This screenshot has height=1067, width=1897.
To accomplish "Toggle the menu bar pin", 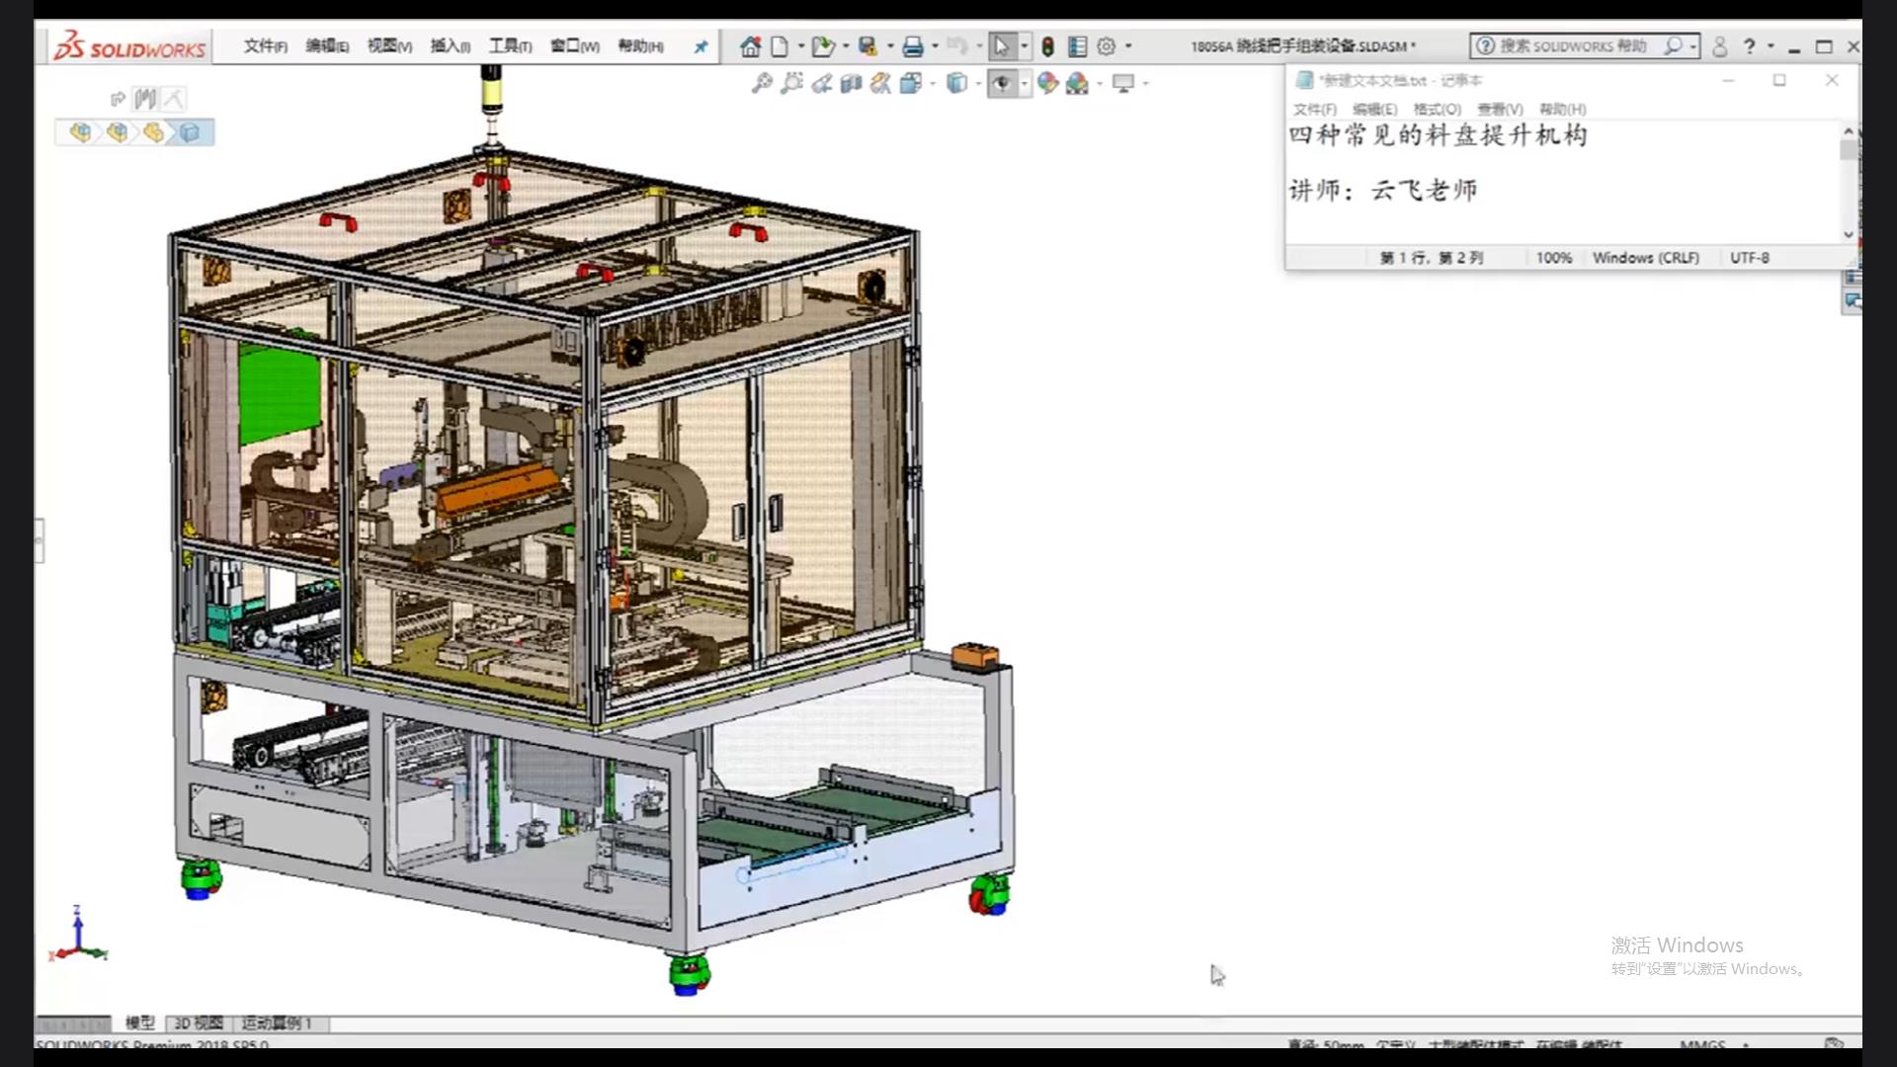I will coord(701,46).
